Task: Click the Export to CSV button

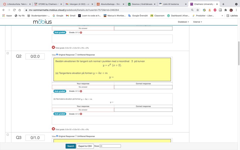Action: coord(85,146)
